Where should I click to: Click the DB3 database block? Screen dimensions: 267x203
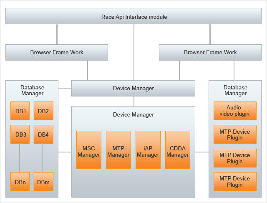tap(20, 134)
